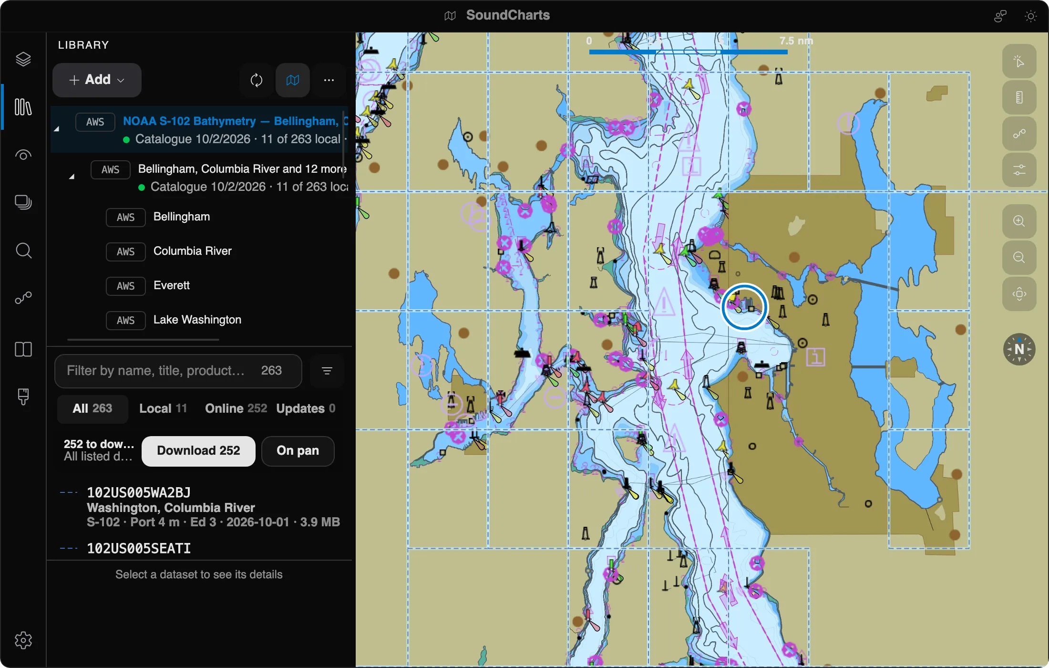1049x668 pixels.
Task: Open the Routes sidebar icon
Action: coord(23,298)
